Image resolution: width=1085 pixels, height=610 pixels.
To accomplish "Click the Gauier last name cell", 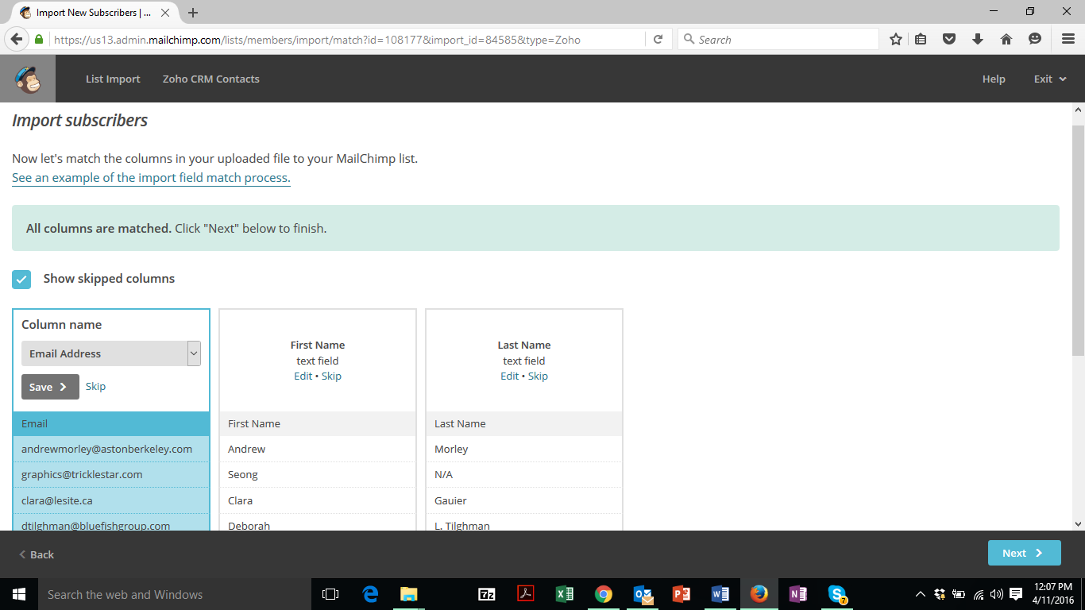I will 524,500.
